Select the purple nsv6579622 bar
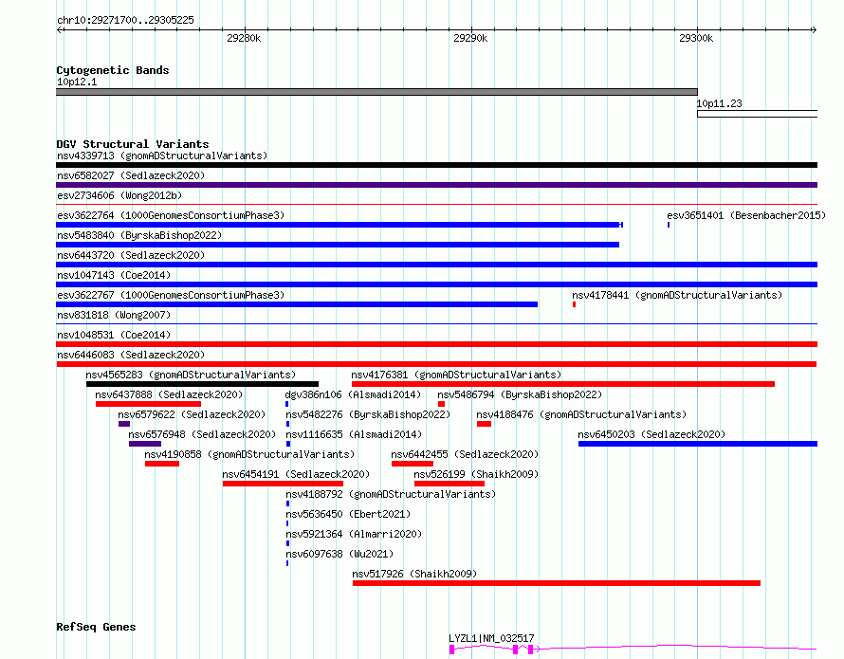Viewport: 844px width, 659px height. point(124,424)
